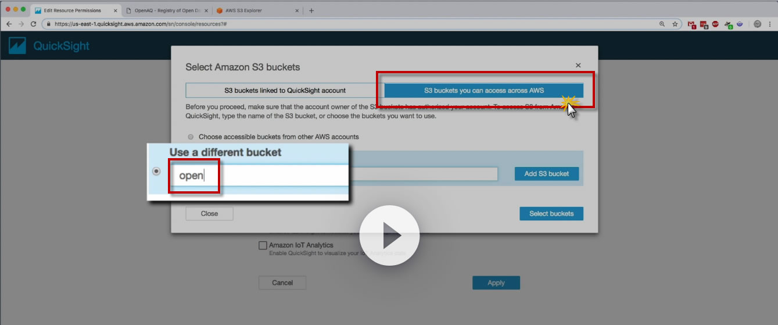Click the 'Add S3 bucket' button
Viewport: 778px width, 325px height.
pos(547,173)
